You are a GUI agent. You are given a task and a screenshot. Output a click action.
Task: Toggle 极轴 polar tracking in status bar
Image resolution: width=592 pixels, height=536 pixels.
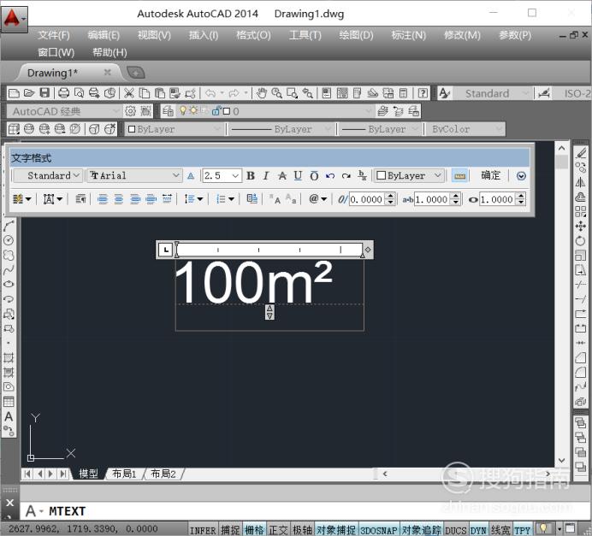coord(303,530)
